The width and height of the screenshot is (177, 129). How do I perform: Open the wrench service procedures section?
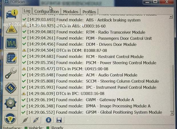(11, 73)
